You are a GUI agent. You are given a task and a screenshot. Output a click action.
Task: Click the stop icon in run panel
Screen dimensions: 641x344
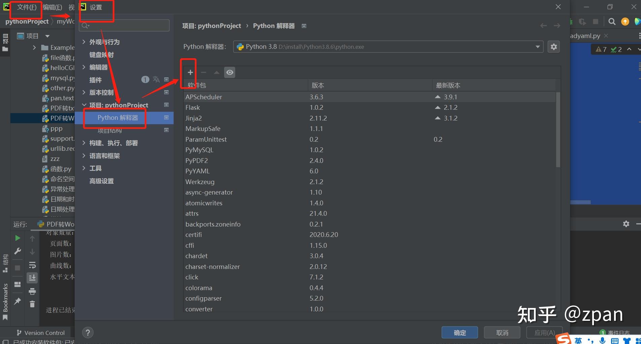[17, 268]
